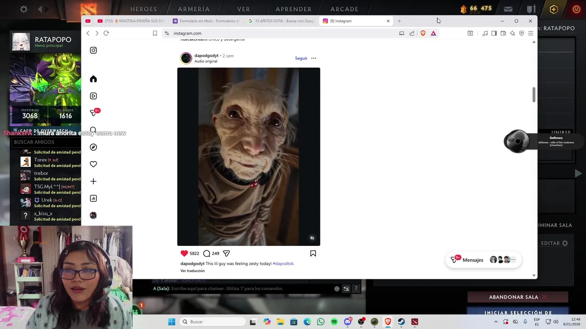Go back in browser
The image size is (586, 329).
(88, 33)
